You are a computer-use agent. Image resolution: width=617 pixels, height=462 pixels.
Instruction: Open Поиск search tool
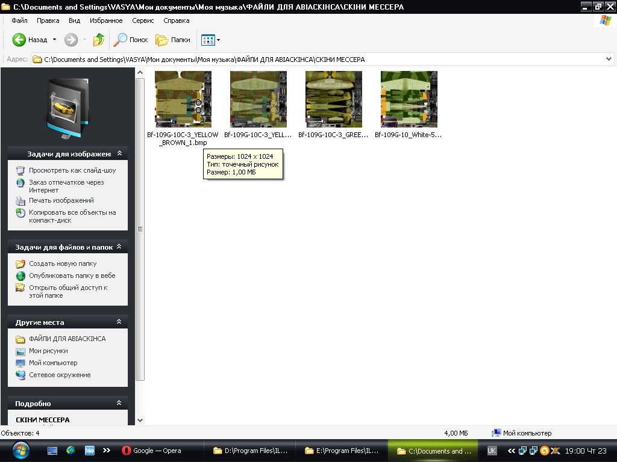(x=131, y=40)
